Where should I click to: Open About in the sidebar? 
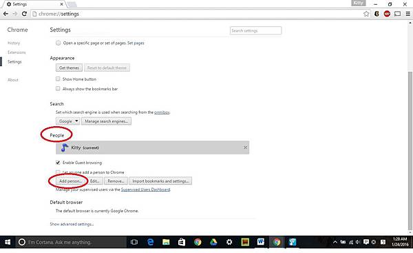(13, 80)
